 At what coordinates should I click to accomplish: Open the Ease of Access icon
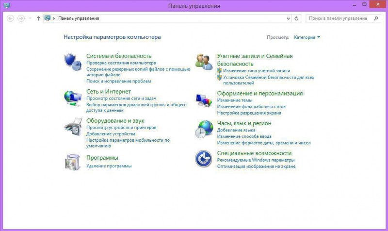203,159
